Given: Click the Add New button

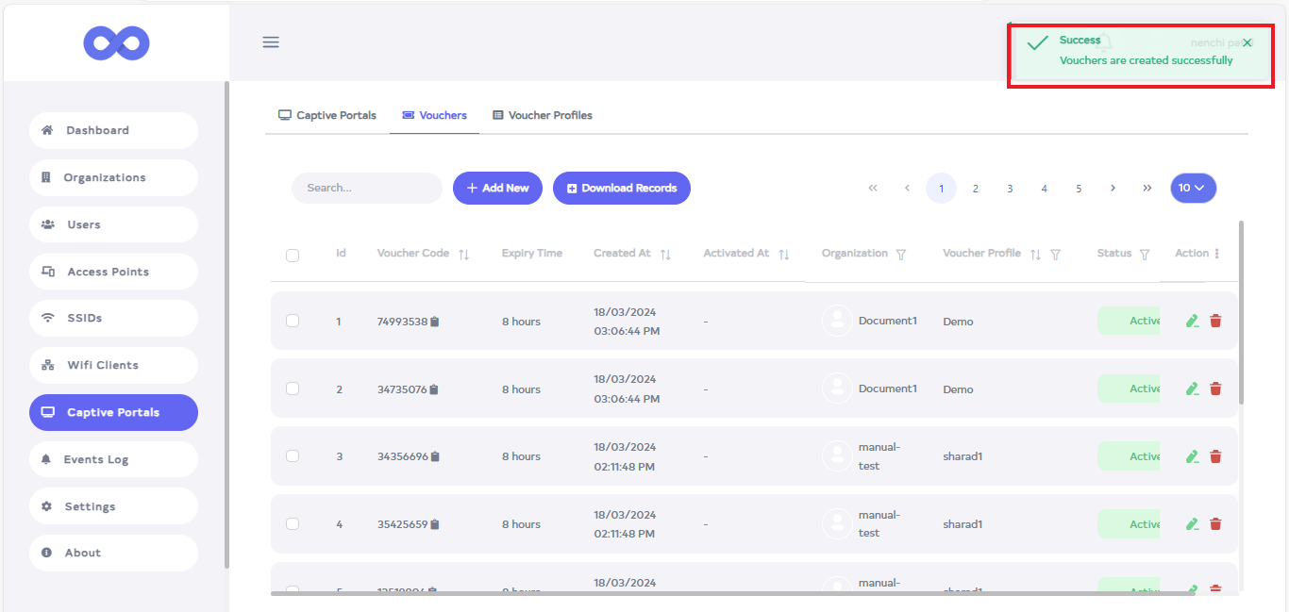Looking at the screenshot, I should coord(497,188).
